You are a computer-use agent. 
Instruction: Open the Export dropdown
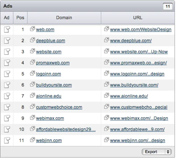pos(156,152)
